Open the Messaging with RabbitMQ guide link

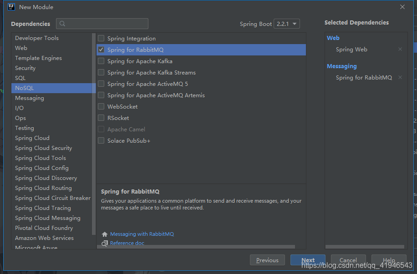142,234
